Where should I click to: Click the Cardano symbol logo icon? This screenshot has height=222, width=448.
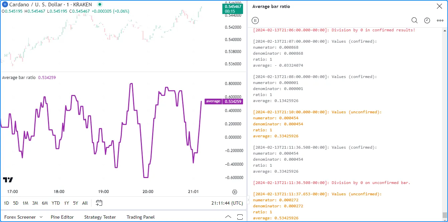5,5
